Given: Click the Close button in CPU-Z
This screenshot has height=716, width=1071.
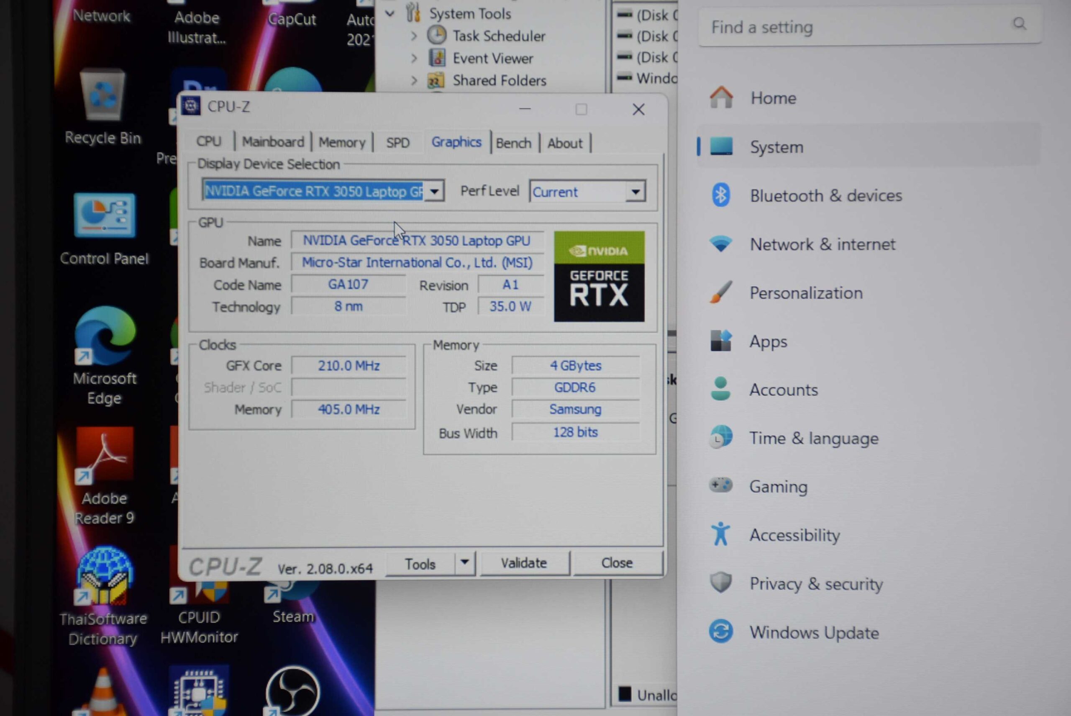Looking at the screenshot, I should [x=616, y=562].
